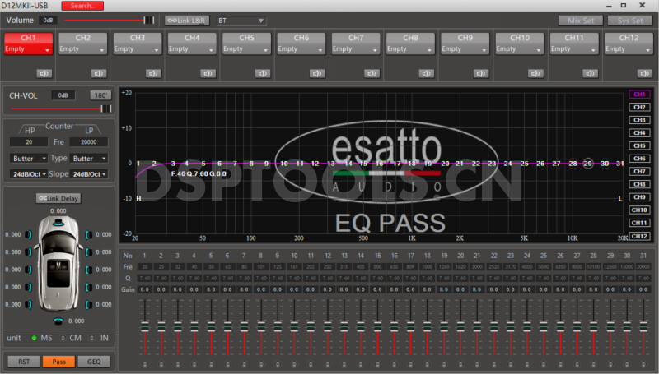Mute CH8 speaker icon
Viewport: 659px width, 374px height.
426,74
